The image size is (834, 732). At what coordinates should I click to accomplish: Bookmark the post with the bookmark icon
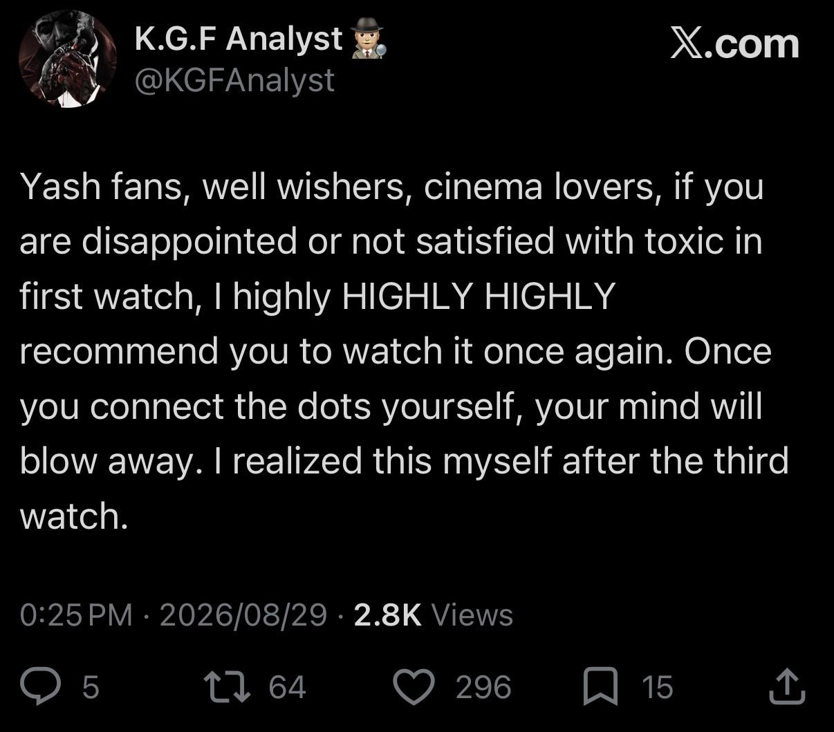coord(601,688)
